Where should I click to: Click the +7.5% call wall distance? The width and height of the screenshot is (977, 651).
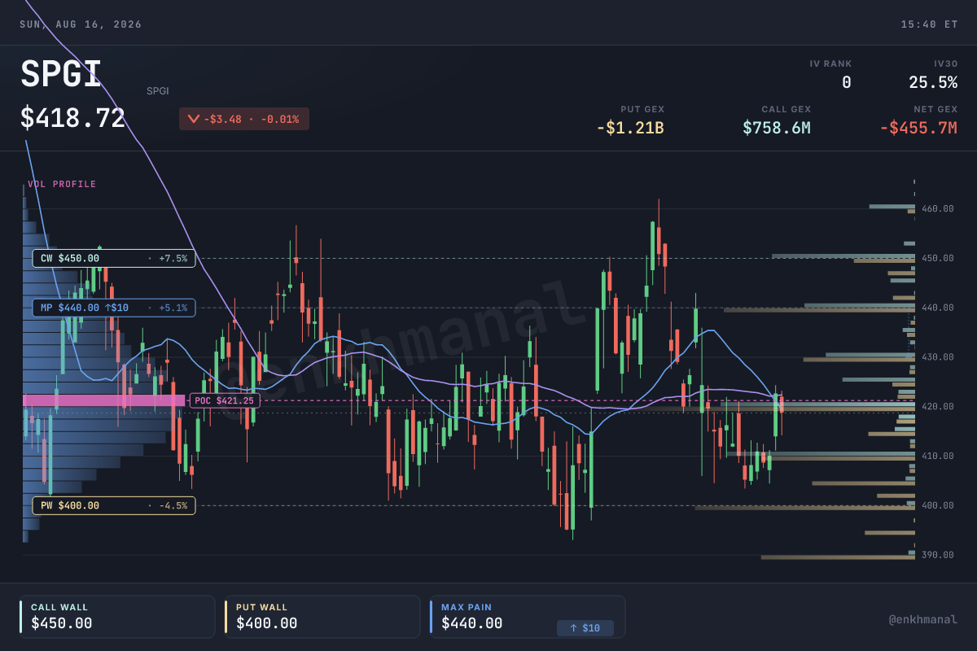click(x=173, y=259)
